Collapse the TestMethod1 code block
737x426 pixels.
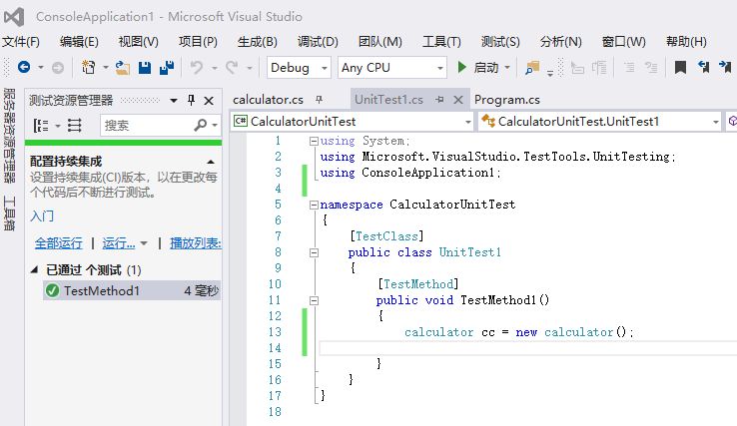coord(314,300)
